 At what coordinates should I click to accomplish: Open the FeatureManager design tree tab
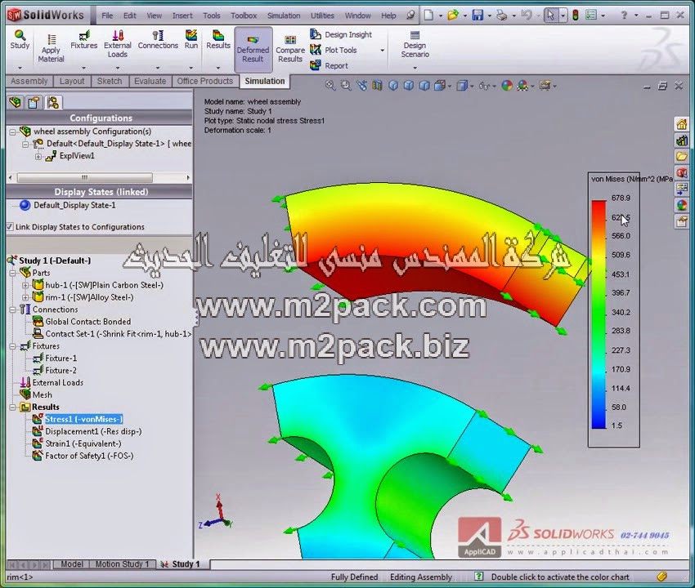click(15, 103)
